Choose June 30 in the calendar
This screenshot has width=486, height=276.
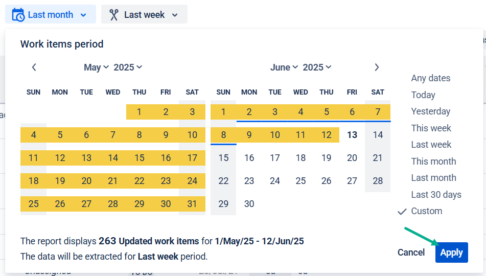click(249, 204)
